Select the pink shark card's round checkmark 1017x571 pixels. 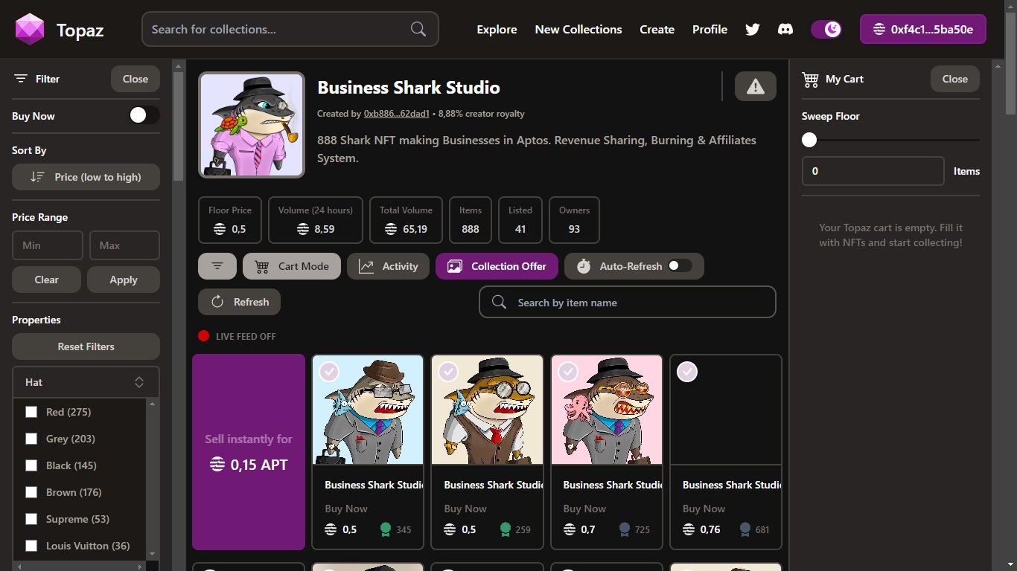coord(568,371)
